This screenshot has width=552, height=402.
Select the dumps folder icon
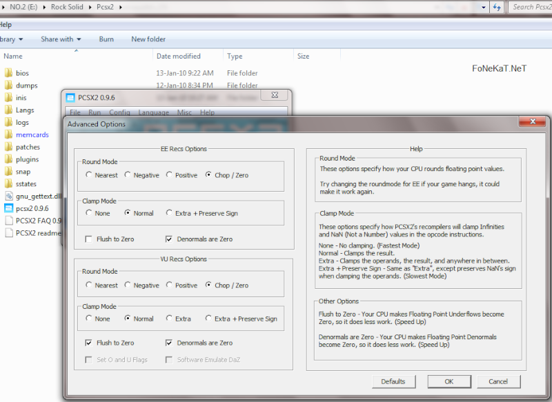[9, 85]
